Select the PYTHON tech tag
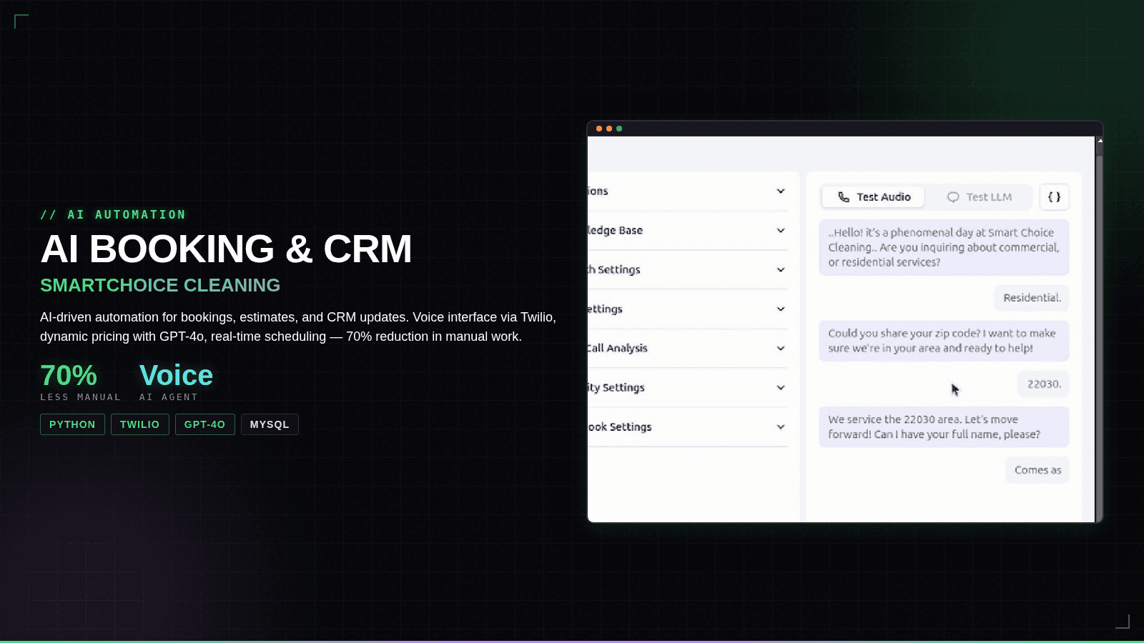The width and height of the screenshot is (1144, 643). 72,424
